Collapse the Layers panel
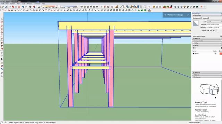Screen dimensions: 222x124 [207, 45]
